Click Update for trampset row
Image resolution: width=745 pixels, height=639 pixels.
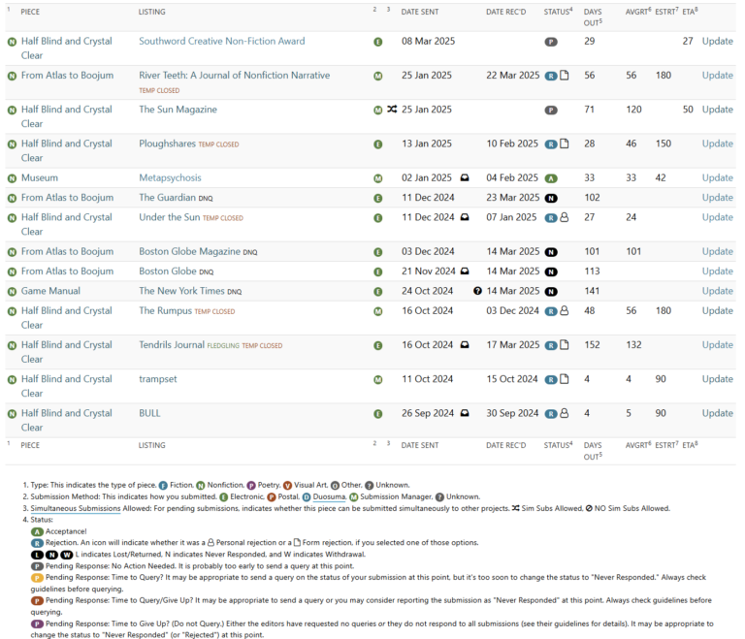(x=718, y=379)
